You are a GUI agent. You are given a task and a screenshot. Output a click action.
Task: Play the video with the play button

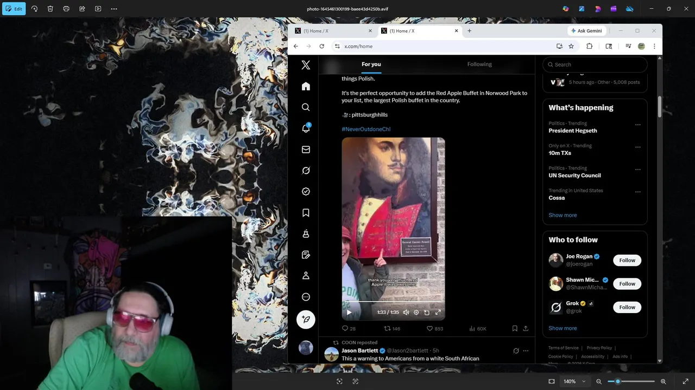349,312
